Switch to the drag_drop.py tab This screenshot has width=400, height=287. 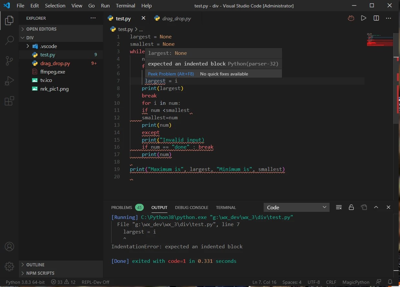tap(176, 18)
